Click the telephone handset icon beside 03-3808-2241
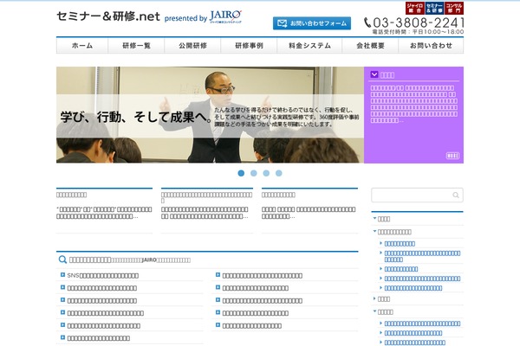520x346 pixels. click(x=367, y=22)
